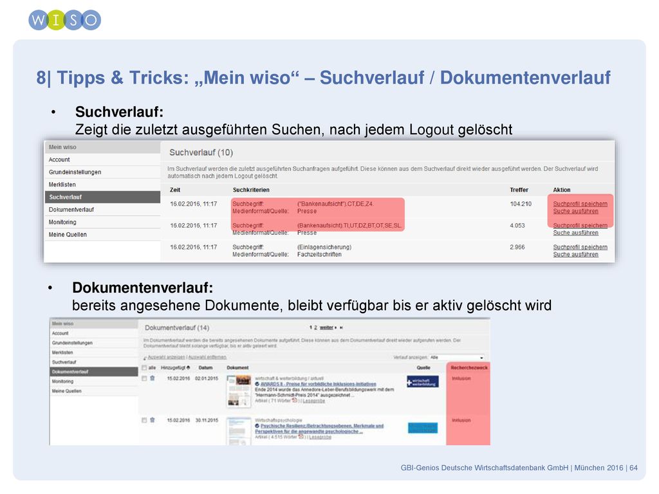Click the 'Datum' column header
Screen dimensions: 659x494
205,367
